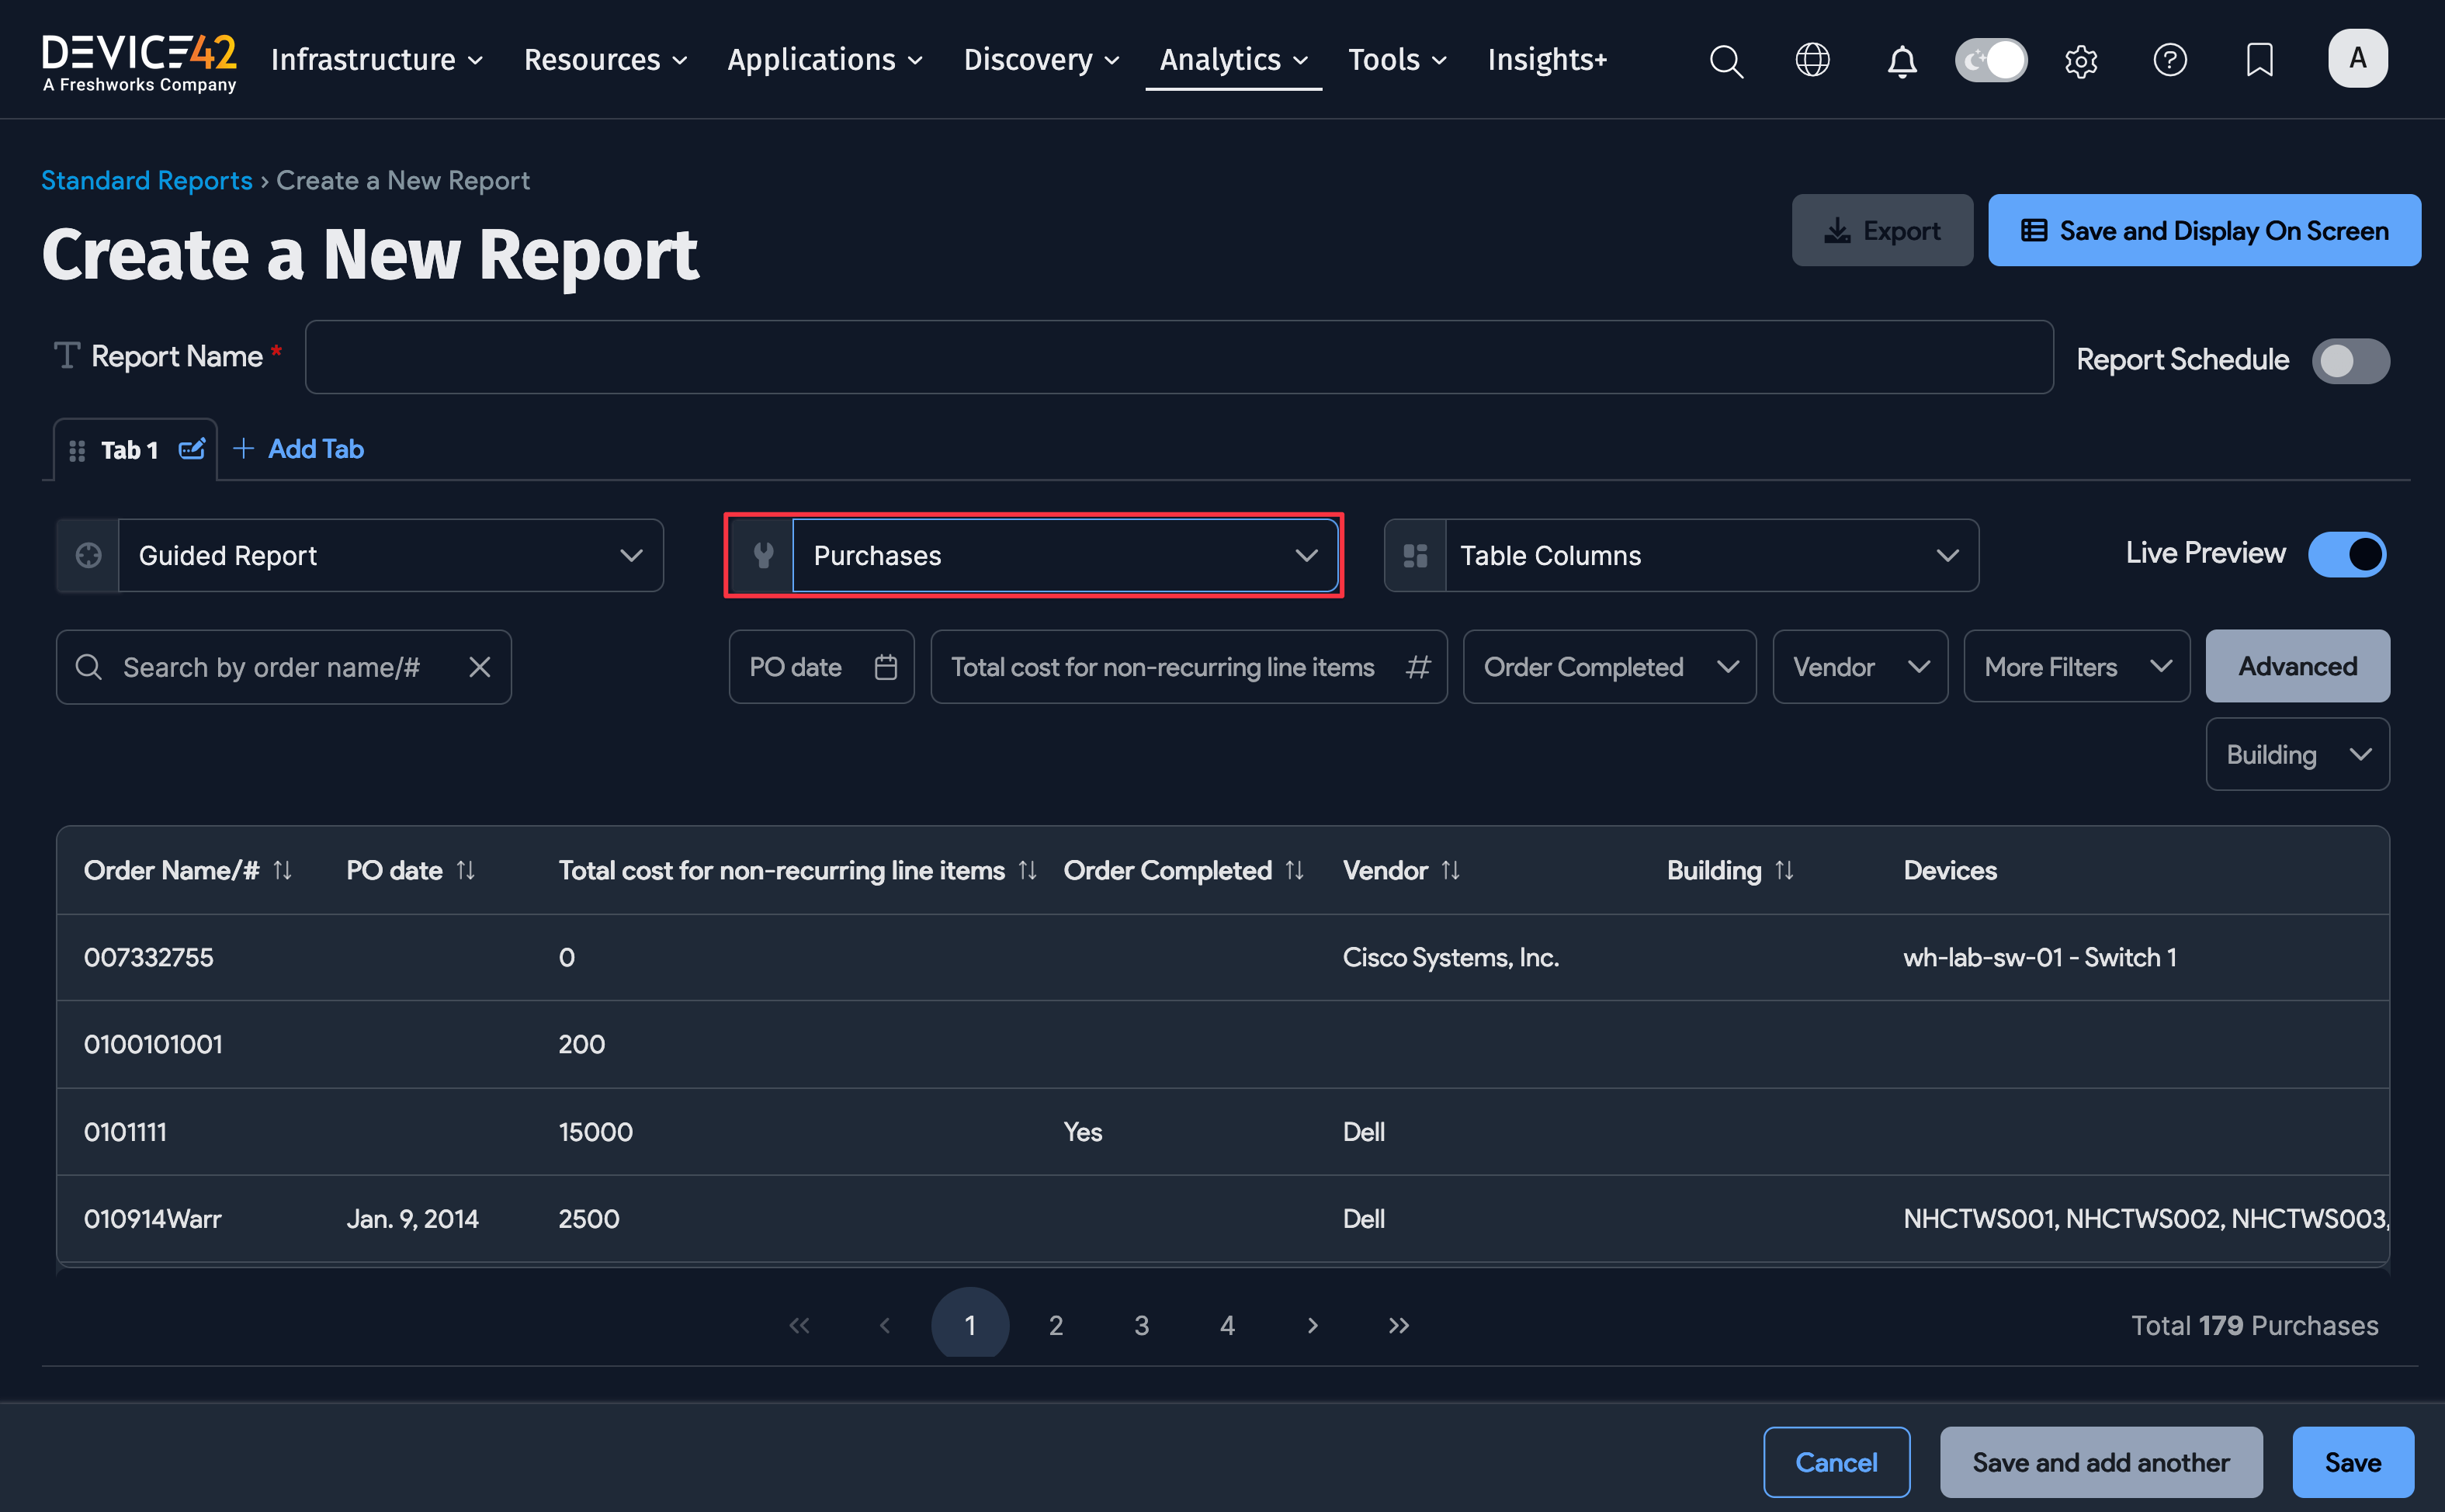Enable the Report Schedule toggle
Image resolution: width=2445 pixels, height=1512 pixels.
[x=2350, y=361]
